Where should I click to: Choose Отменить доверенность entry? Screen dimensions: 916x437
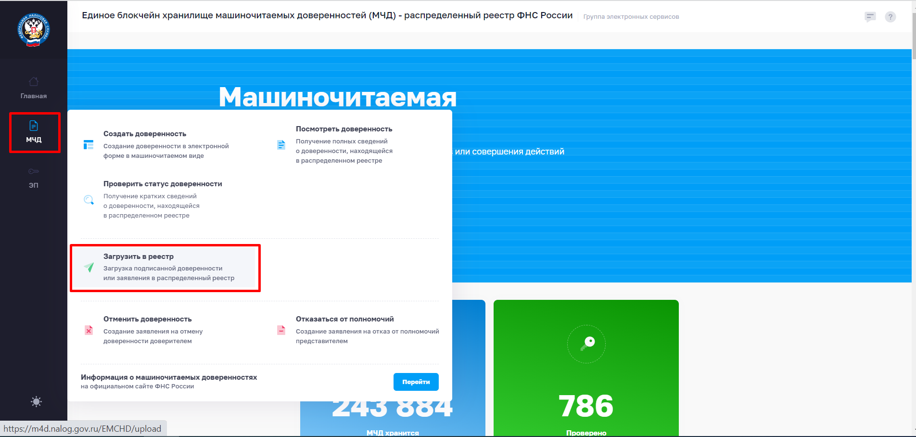point(164,330)
